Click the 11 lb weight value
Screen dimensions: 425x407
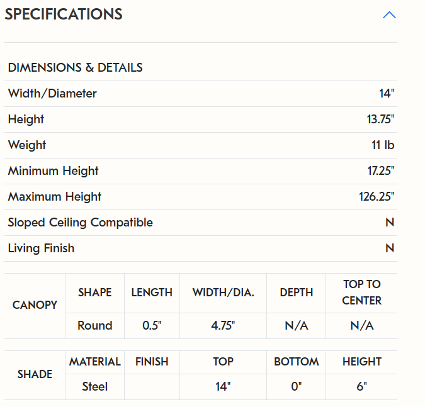(x=383, y=145)
